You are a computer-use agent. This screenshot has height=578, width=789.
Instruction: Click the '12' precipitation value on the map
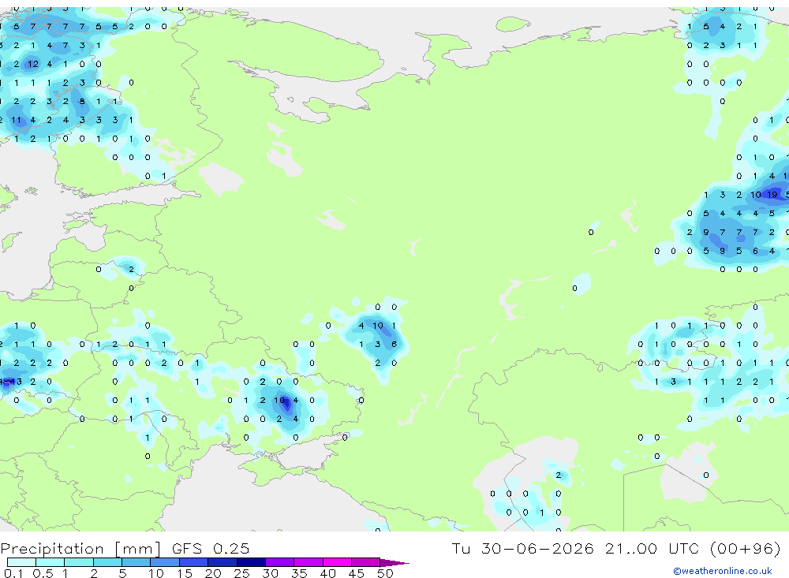point(32,64)
